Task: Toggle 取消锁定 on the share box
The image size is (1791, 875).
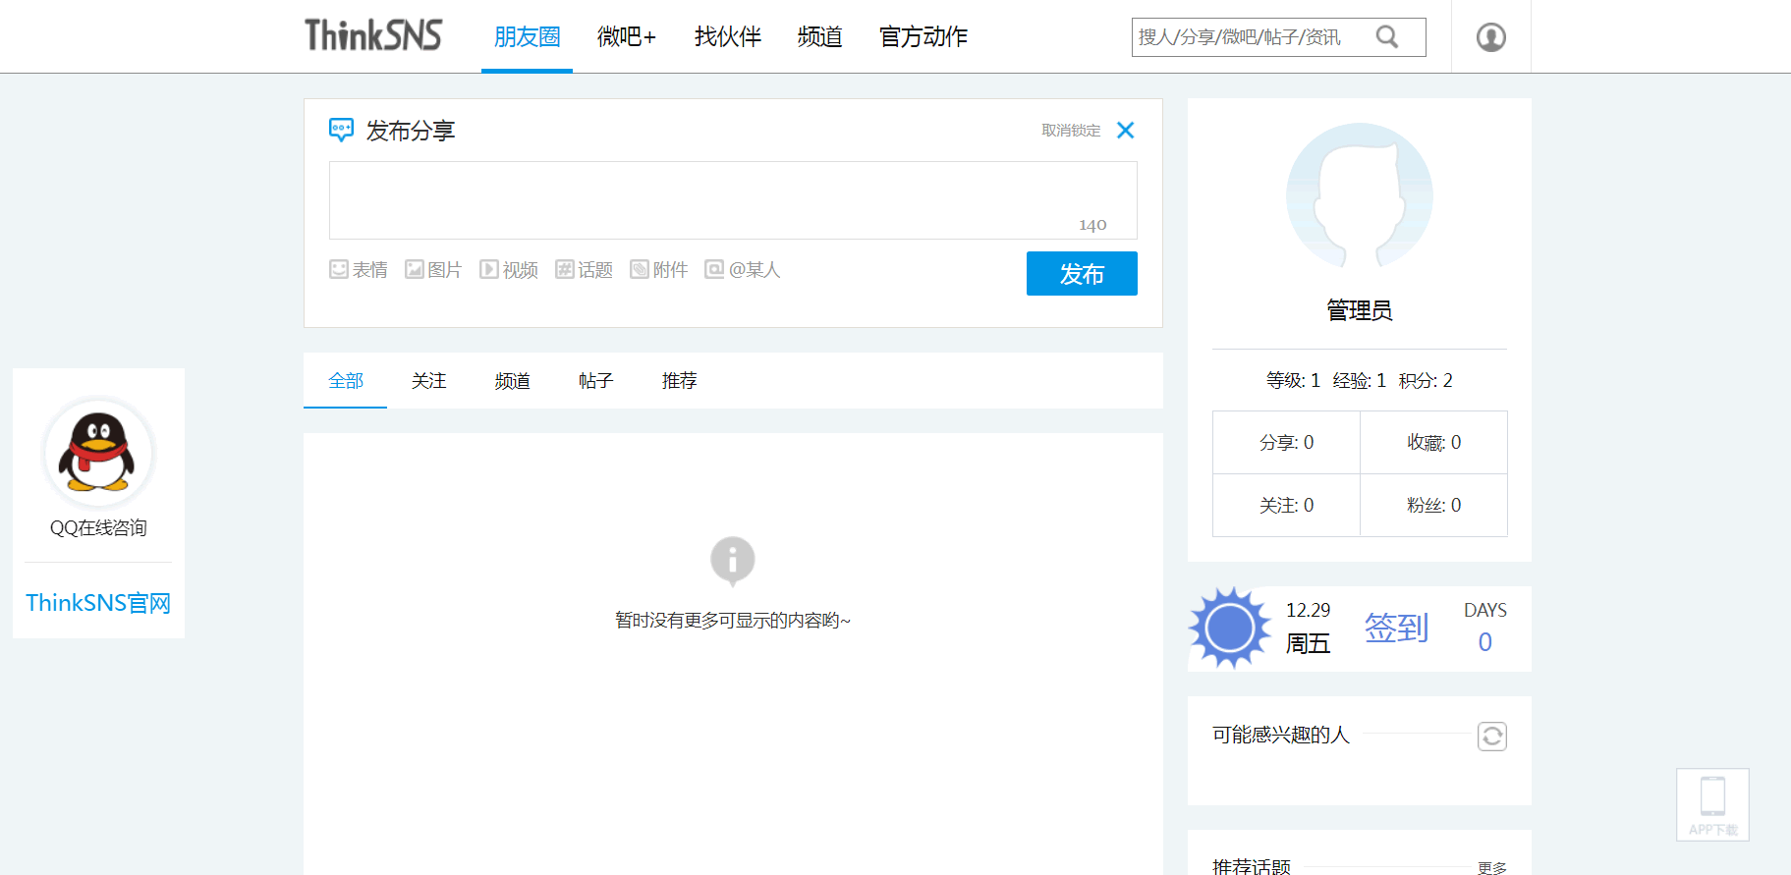Action: (1071, 131)
